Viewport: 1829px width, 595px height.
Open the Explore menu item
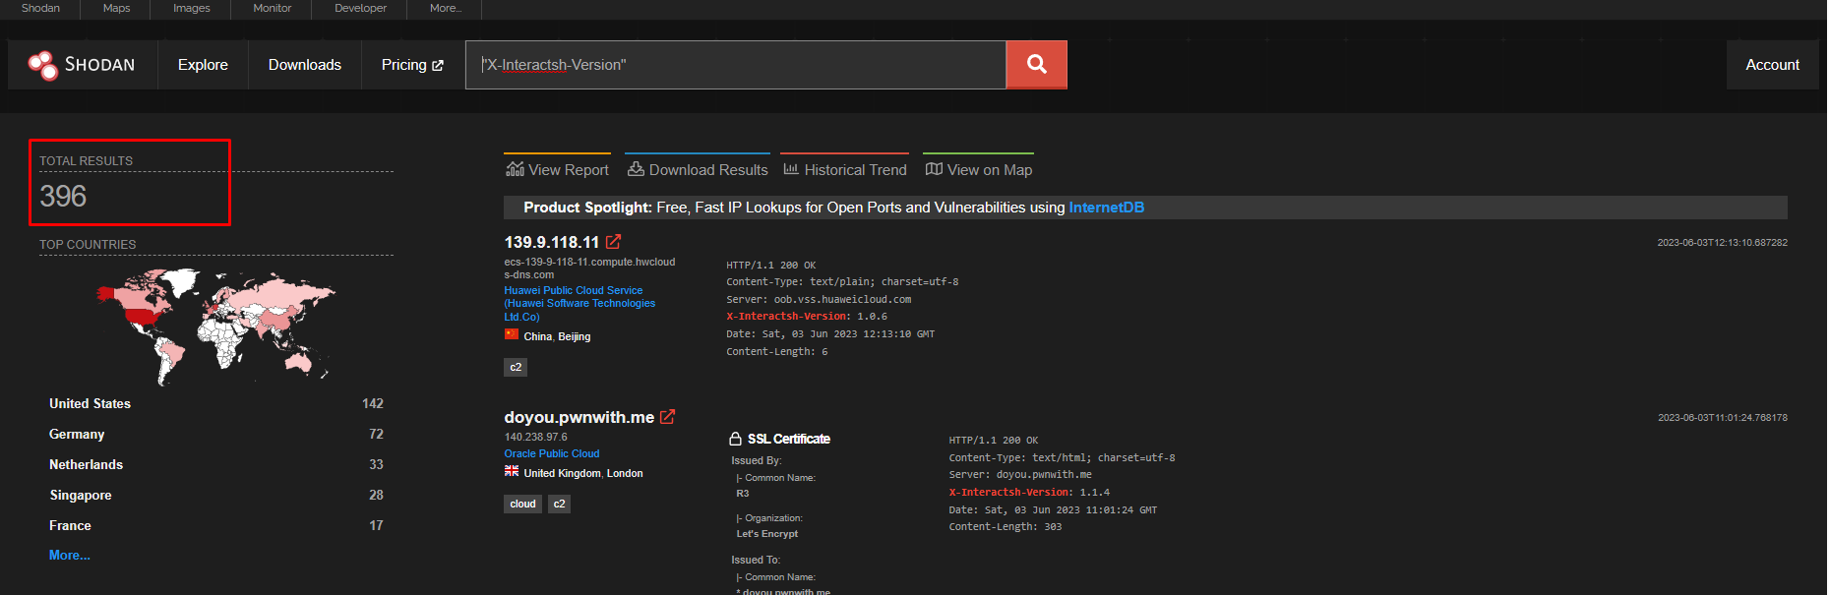coord(203,65)
